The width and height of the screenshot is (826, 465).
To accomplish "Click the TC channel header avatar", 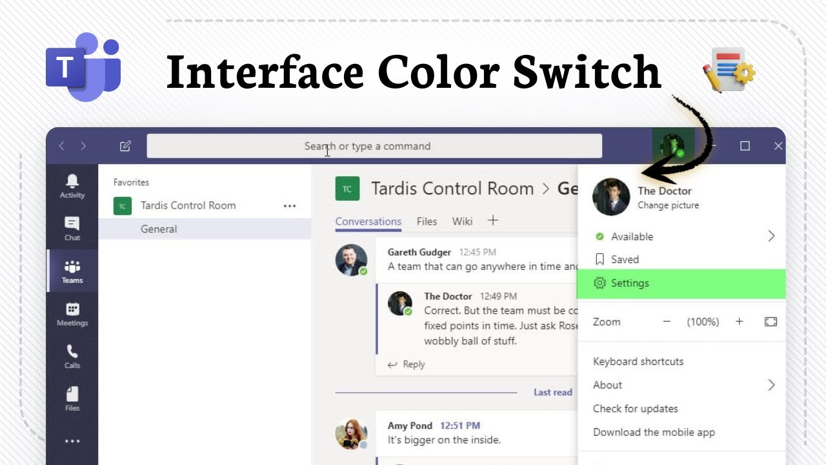I will pyautogui.click(x=347, y=189).
